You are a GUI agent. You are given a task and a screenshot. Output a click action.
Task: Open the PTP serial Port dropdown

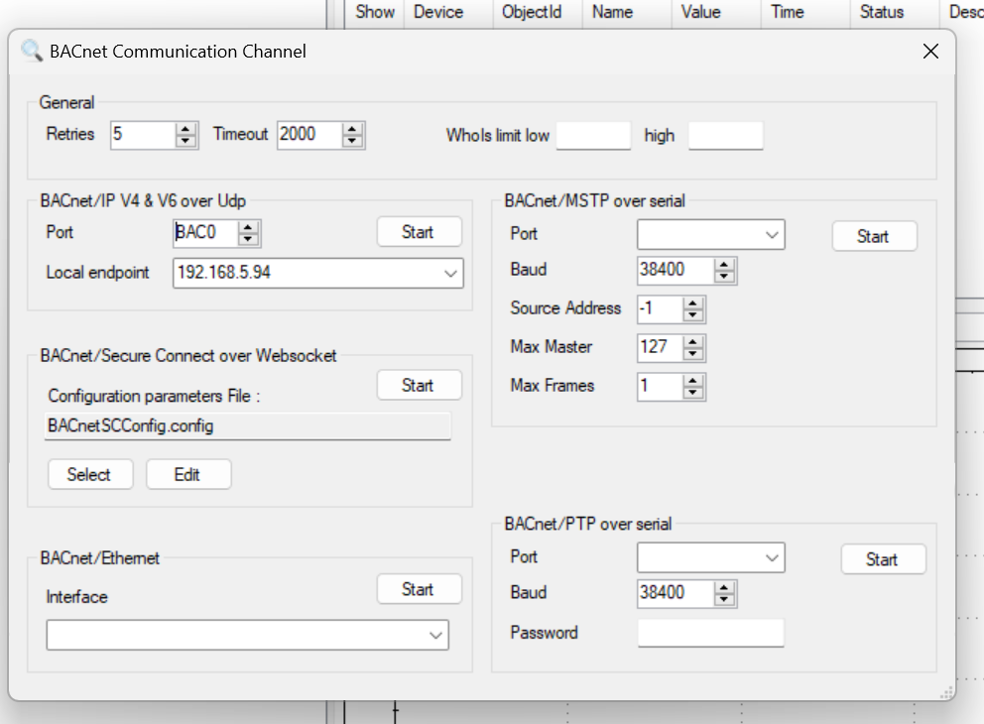[x=710, y=557]
